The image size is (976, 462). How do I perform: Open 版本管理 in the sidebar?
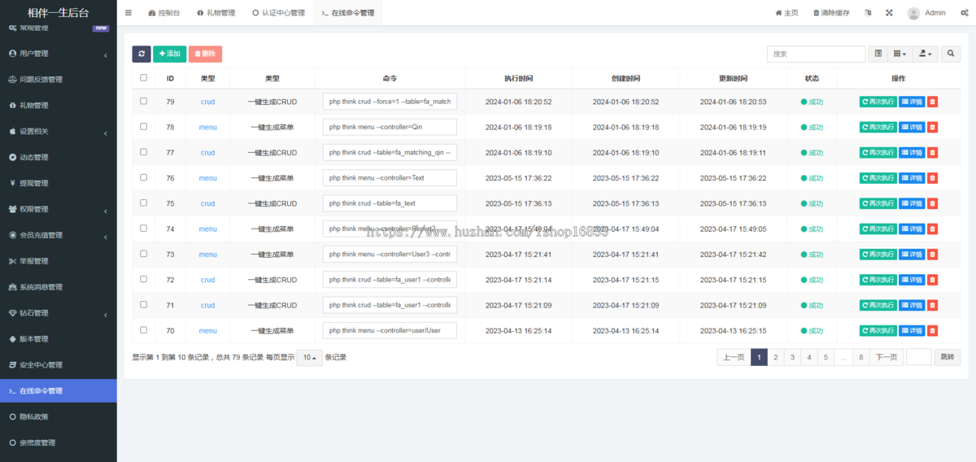(59, 339)
